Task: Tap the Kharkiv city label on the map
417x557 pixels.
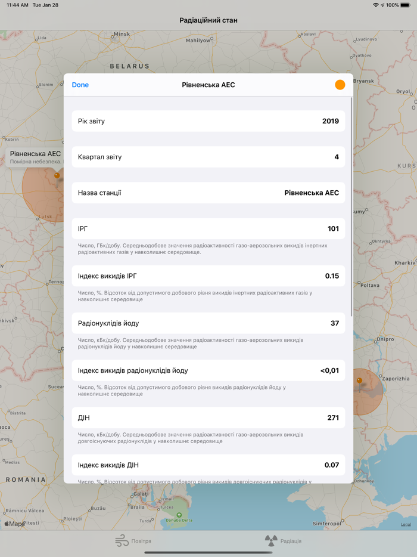Action: click(405, 263)
